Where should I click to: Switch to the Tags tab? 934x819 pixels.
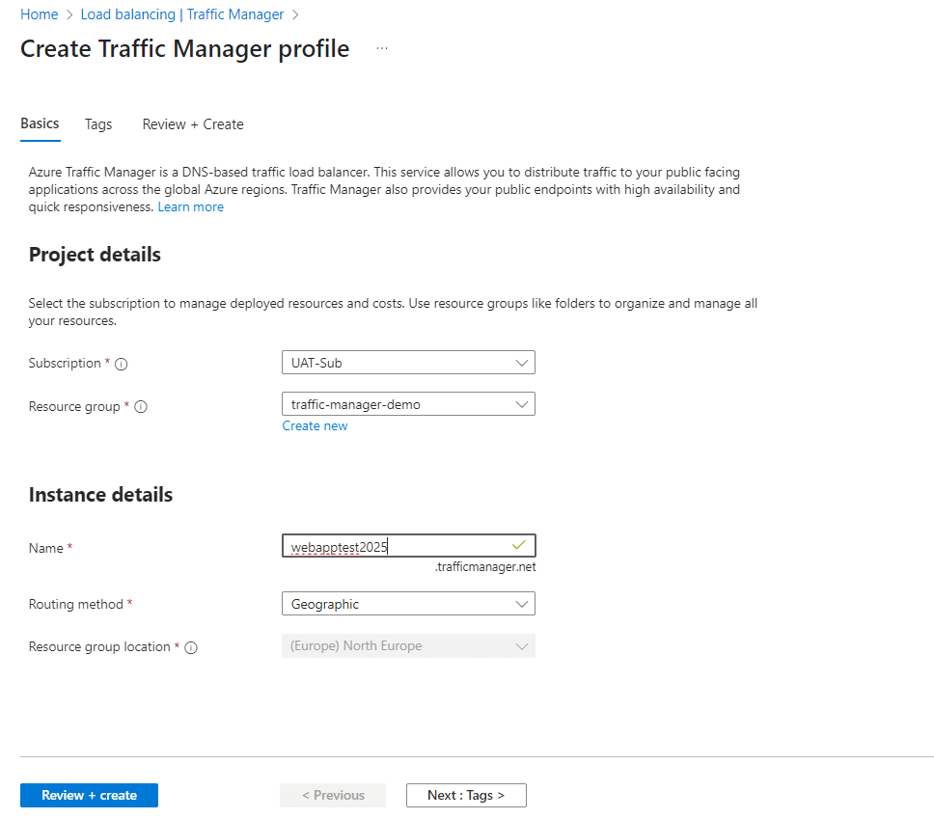click(x=98, y=124)
